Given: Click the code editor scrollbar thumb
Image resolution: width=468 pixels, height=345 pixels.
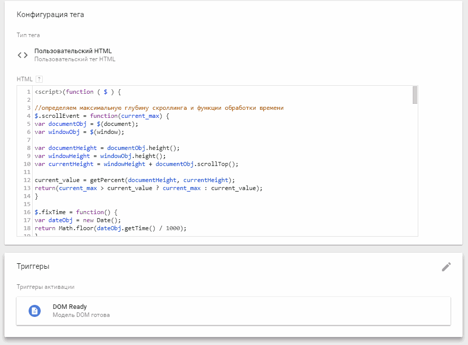Looking at the screenshot, I should tap(415, 95).
